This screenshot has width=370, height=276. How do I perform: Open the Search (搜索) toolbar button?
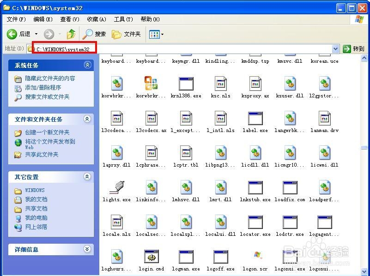point(94,34)
